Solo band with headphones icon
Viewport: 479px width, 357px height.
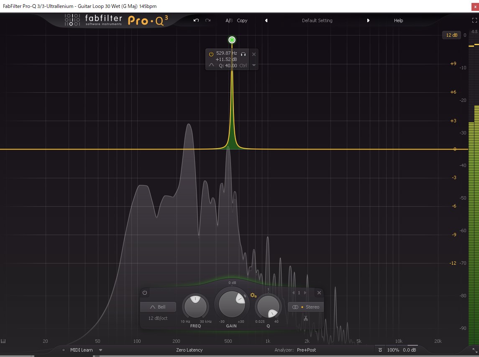(x=243, y=54)
